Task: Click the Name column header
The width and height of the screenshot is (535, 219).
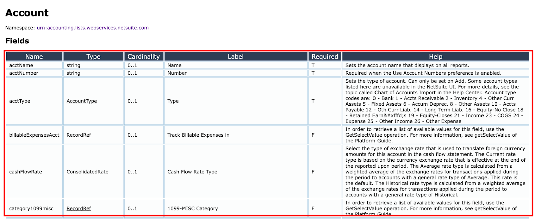Action: [34, 57]
